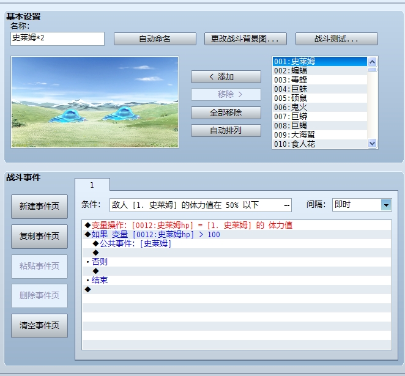405x376 pixels.
Task: Select the 否则 line in event list
Action: (236, 262)
